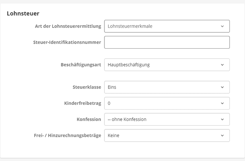Click the chevron arrow on Hauptbeschäftigung field
The image size is (245, 161).
coord(222,65)
